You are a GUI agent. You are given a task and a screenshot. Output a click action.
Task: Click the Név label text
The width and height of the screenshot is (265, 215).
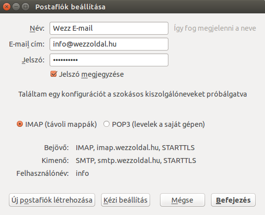tap(37, 28)
